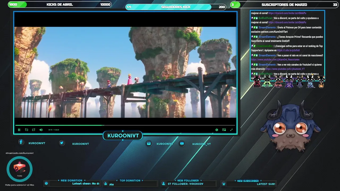Image resolution: width=340 pixels, height=191 pixels.
Task: Click the Facebook icon
Action: (21, 142)
